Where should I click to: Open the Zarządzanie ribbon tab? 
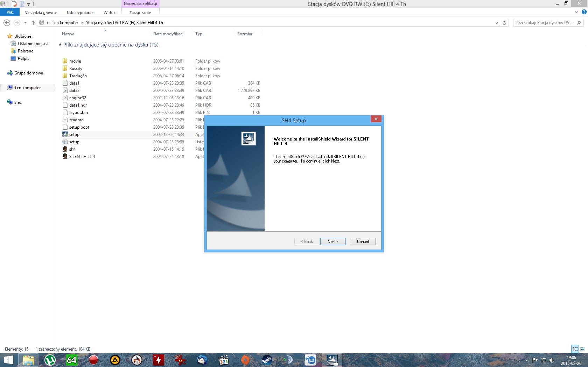[140, 13]
